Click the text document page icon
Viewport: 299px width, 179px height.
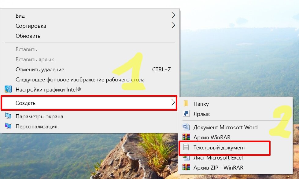(x=186, y=147)
